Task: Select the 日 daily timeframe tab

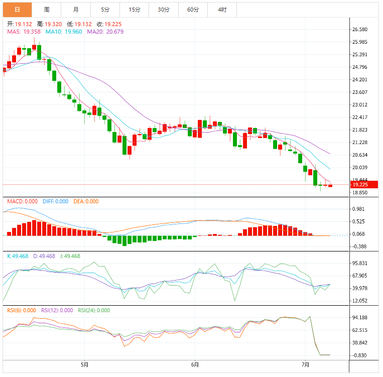Action: (x=18, y=10)
